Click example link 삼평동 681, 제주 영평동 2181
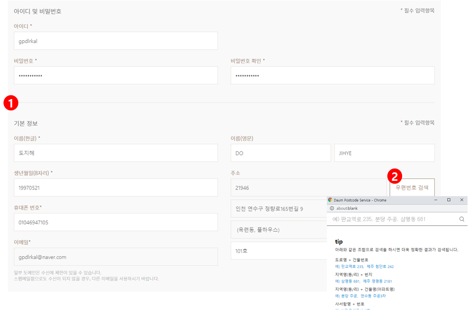This screenshot has width=468, height=310. click(x=363, y=281)
